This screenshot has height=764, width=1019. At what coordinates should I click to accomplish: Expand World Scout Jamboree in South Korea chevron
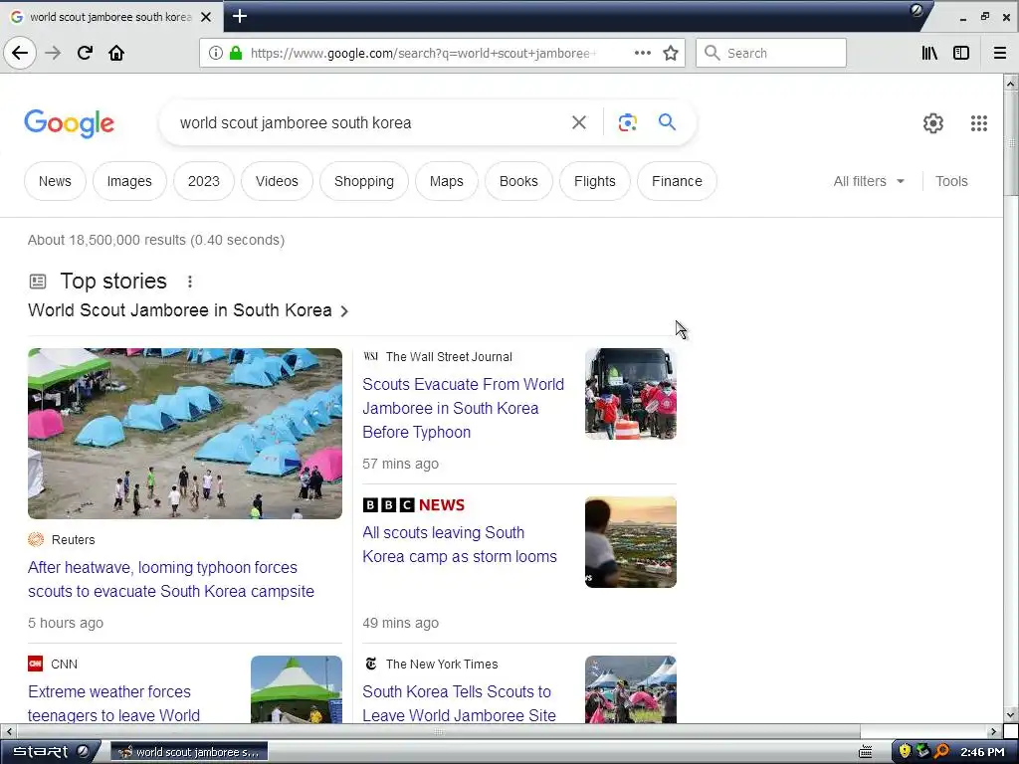click(344, 311)
